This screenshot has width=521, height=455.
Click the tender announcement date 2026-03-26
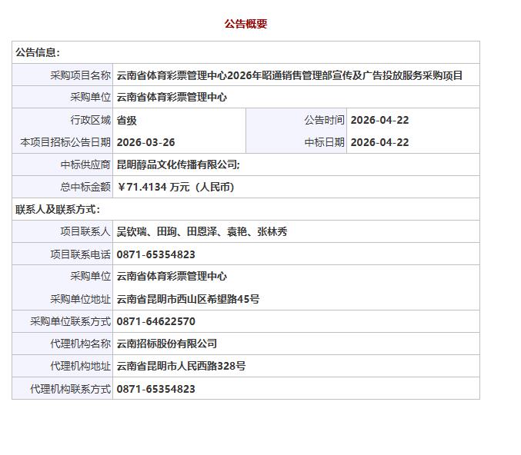pos(145,142)
